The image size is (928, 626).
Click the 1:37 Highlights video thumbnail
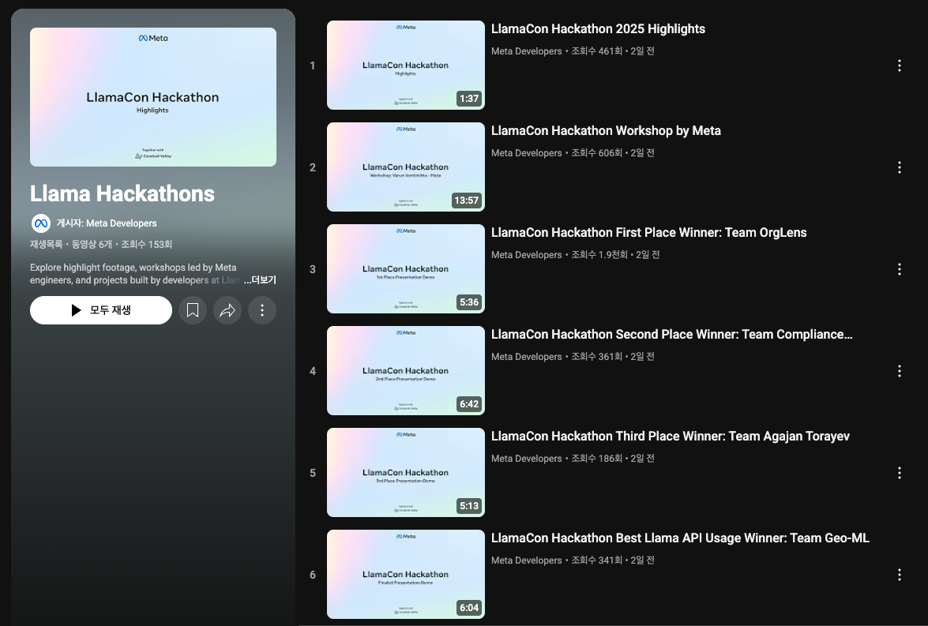point(406,65)
